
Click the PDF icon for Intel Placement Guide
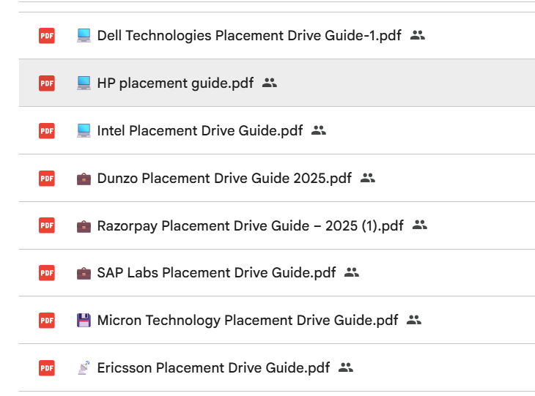[x=47, y=130]
